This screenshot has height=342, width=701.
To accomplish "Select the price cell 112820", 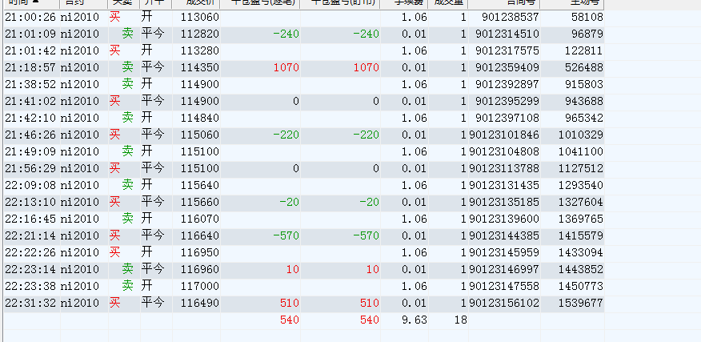I will pyautogui.click(x=200, y=34).
